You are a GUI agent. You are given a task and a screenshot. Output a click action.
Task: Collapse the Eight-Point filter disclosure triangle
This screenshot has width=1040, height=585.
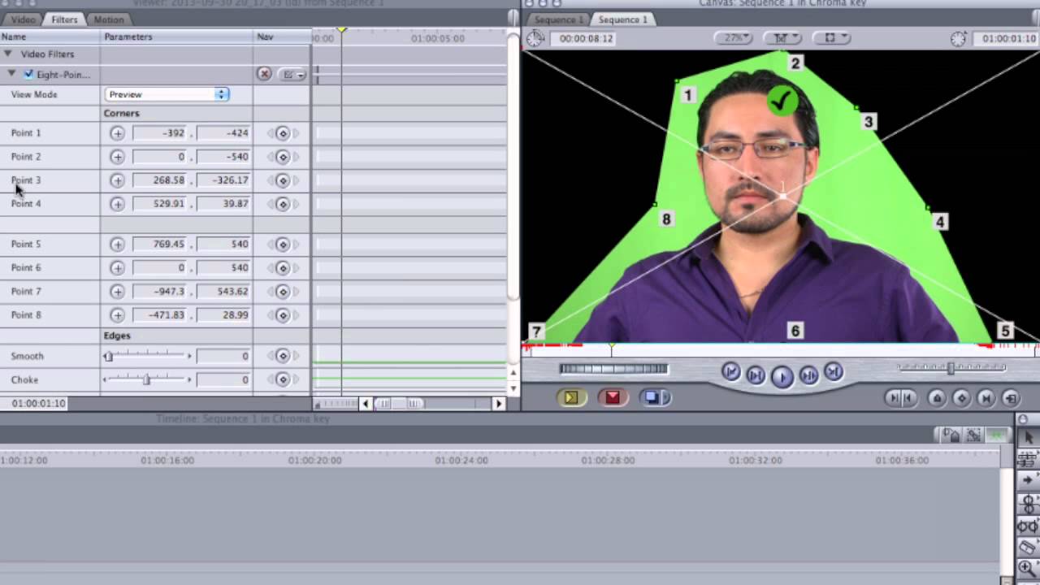click(11, 74)
